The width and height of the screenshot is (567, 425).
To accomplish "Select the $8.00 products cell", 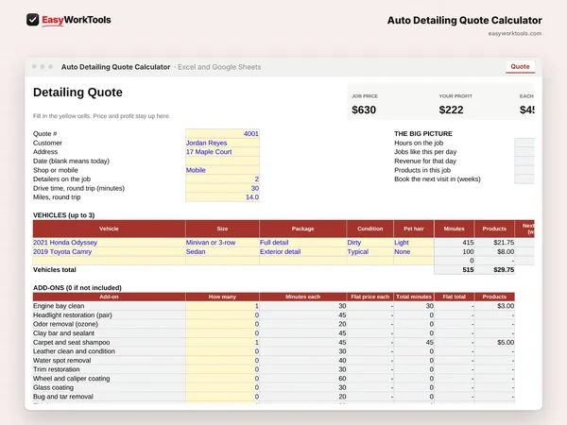I will tap(494, 251).
